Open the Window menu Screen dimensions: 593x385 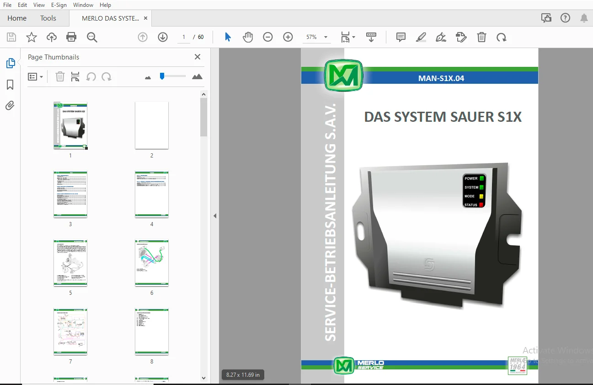tap(83, 5)
